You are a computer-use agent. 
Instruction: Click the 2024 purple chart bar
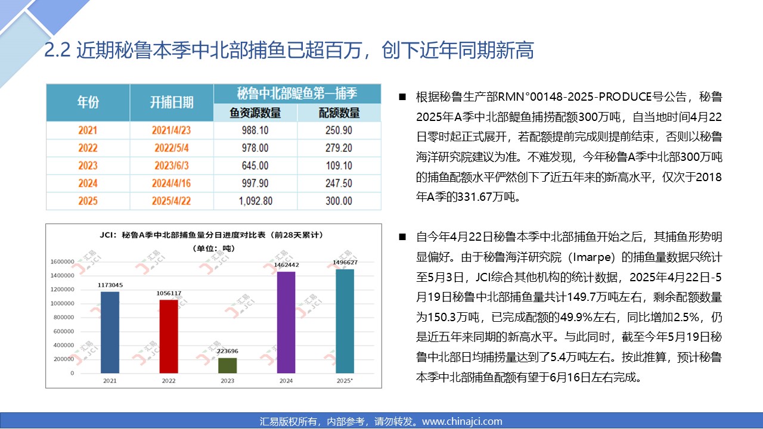(x=286, y=322)
